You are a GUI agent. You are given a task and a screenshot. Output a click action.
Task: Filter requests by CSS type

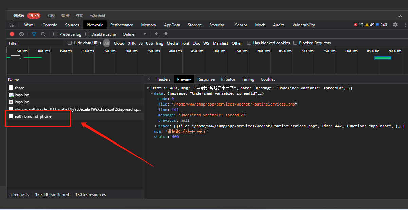[149, 43]
